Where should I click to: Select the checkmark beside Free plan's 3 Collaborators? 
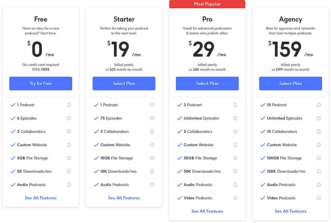click(x=13, y=131)
